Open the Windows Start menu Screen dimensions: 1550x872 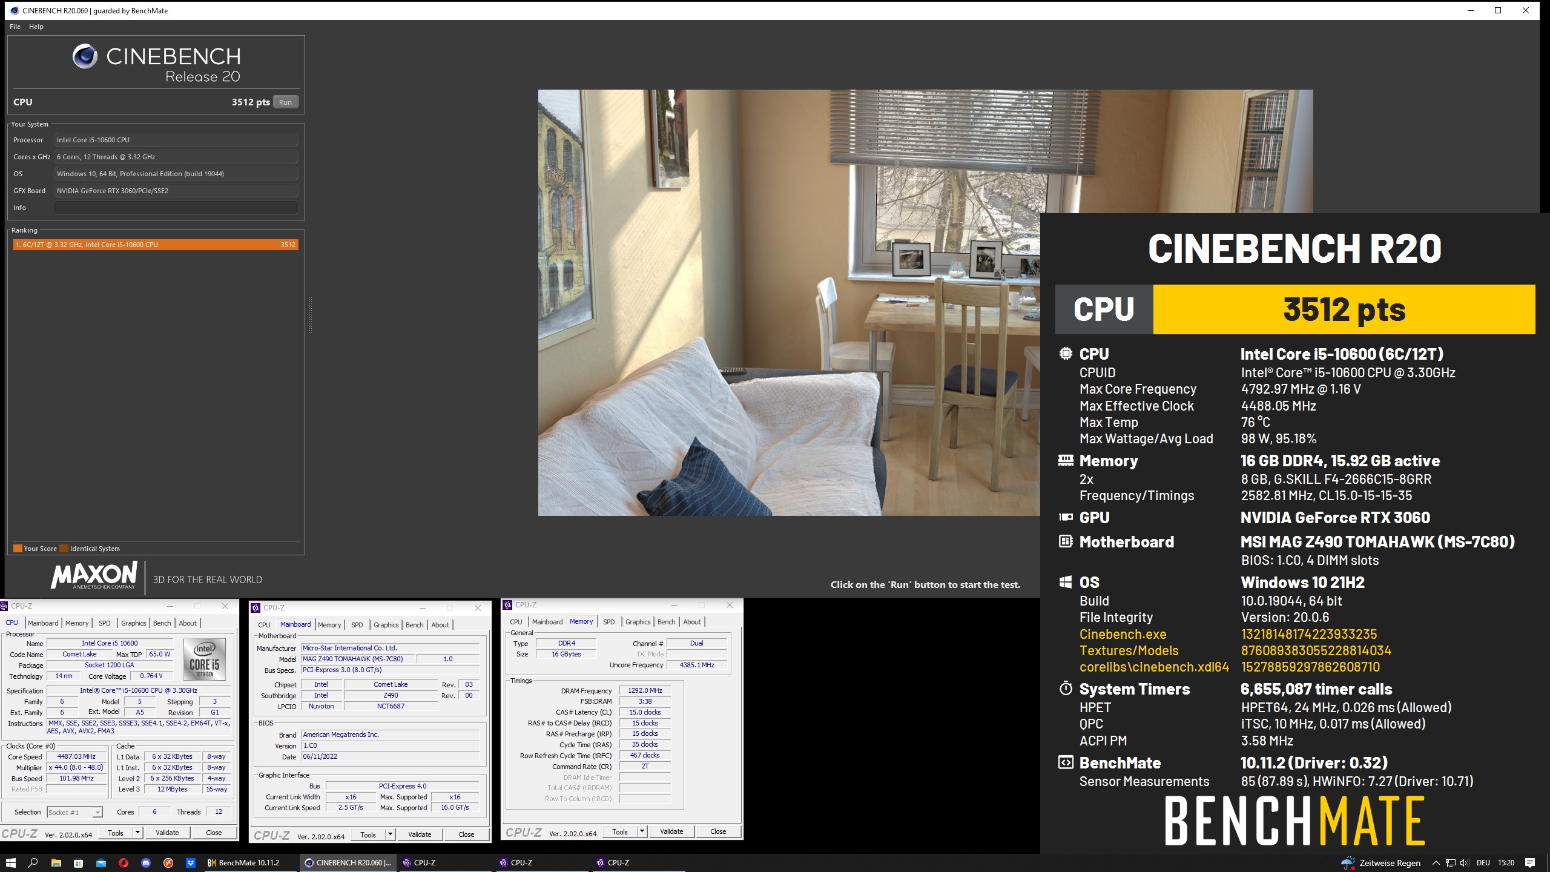pos(10,863)
